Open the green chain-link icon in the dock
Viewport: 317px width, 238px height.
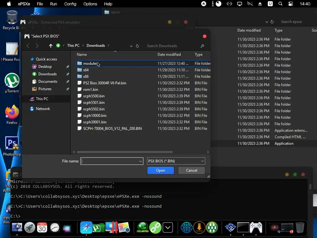tap(155, 227)
